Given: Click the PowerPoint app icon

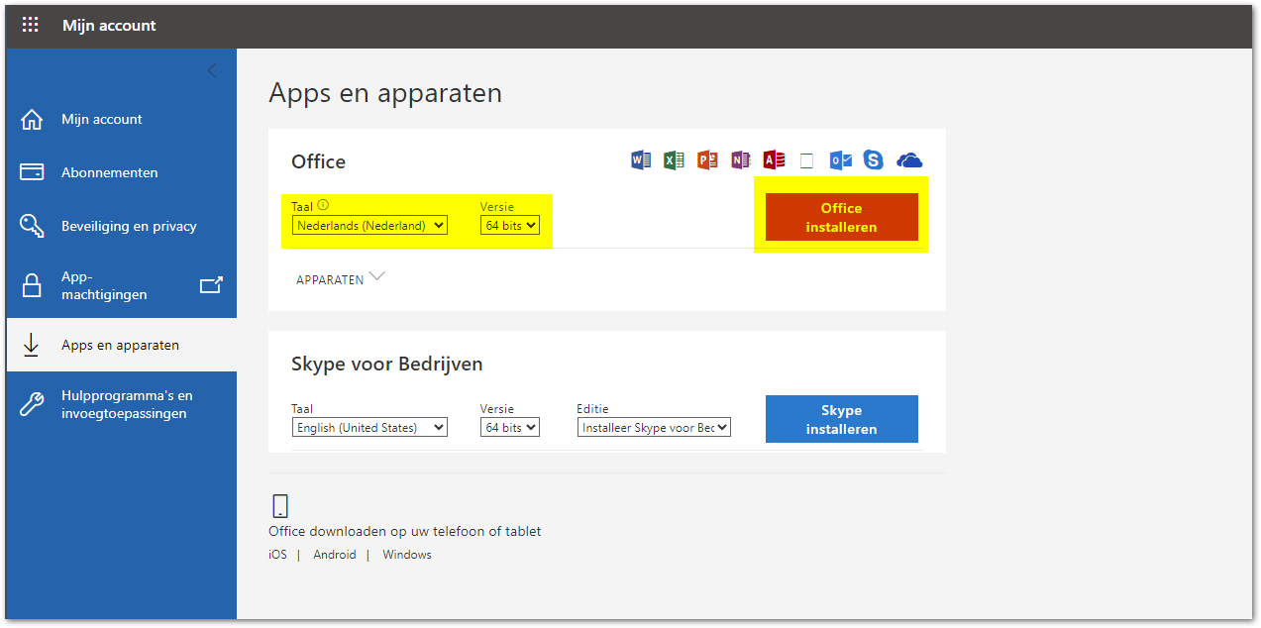Looking at the screenshot, I should [707, 159].
